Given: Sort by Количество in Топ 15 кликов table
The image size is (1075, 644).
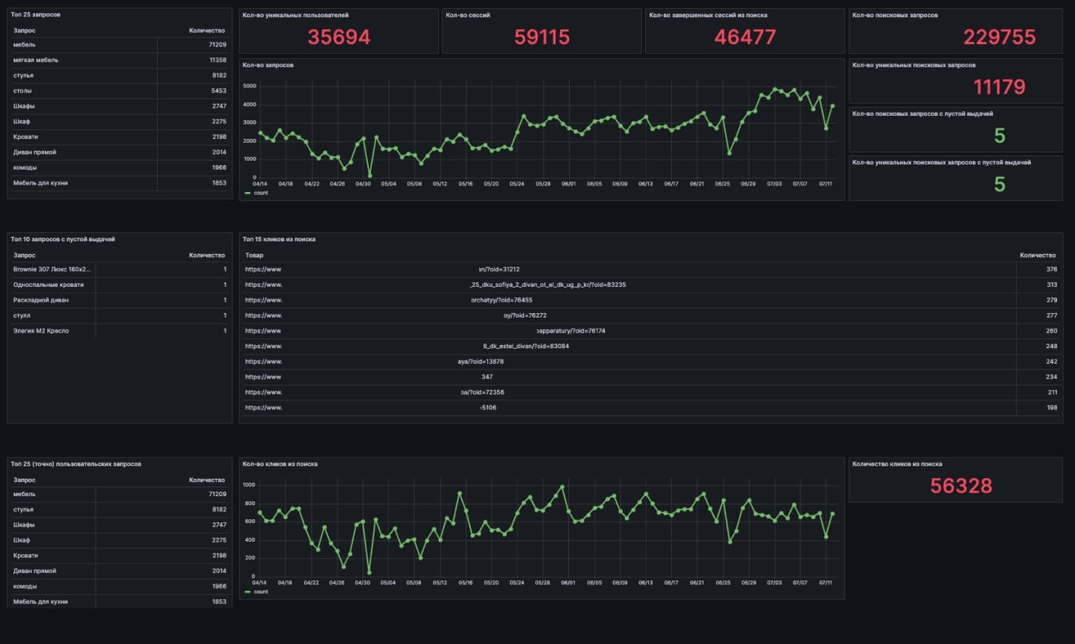Looking at the screenshot, I should coord(1037,256).
